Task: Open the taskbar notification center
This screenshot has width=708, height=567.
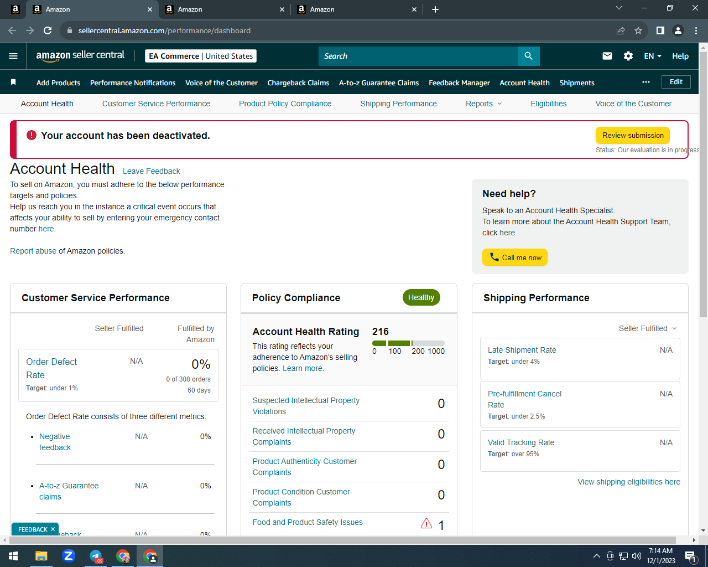Action: tap(690, 556)
